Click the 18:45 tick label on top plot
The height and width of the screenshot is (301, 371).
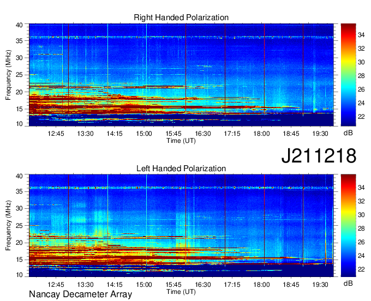(x=291, y=134)
